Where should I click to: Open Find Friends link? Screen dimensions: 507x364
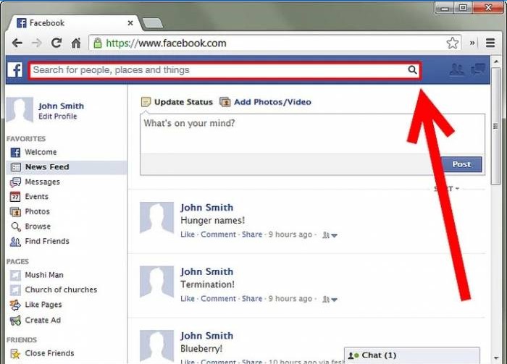pos(47,241)
